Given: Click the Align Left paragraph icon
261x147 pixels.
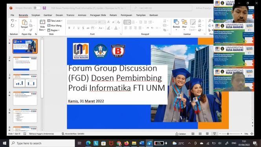Looking at the screenshot, I should [x=126, y=28].
